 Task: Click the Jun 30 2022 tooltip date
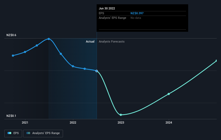coord(107,8)
